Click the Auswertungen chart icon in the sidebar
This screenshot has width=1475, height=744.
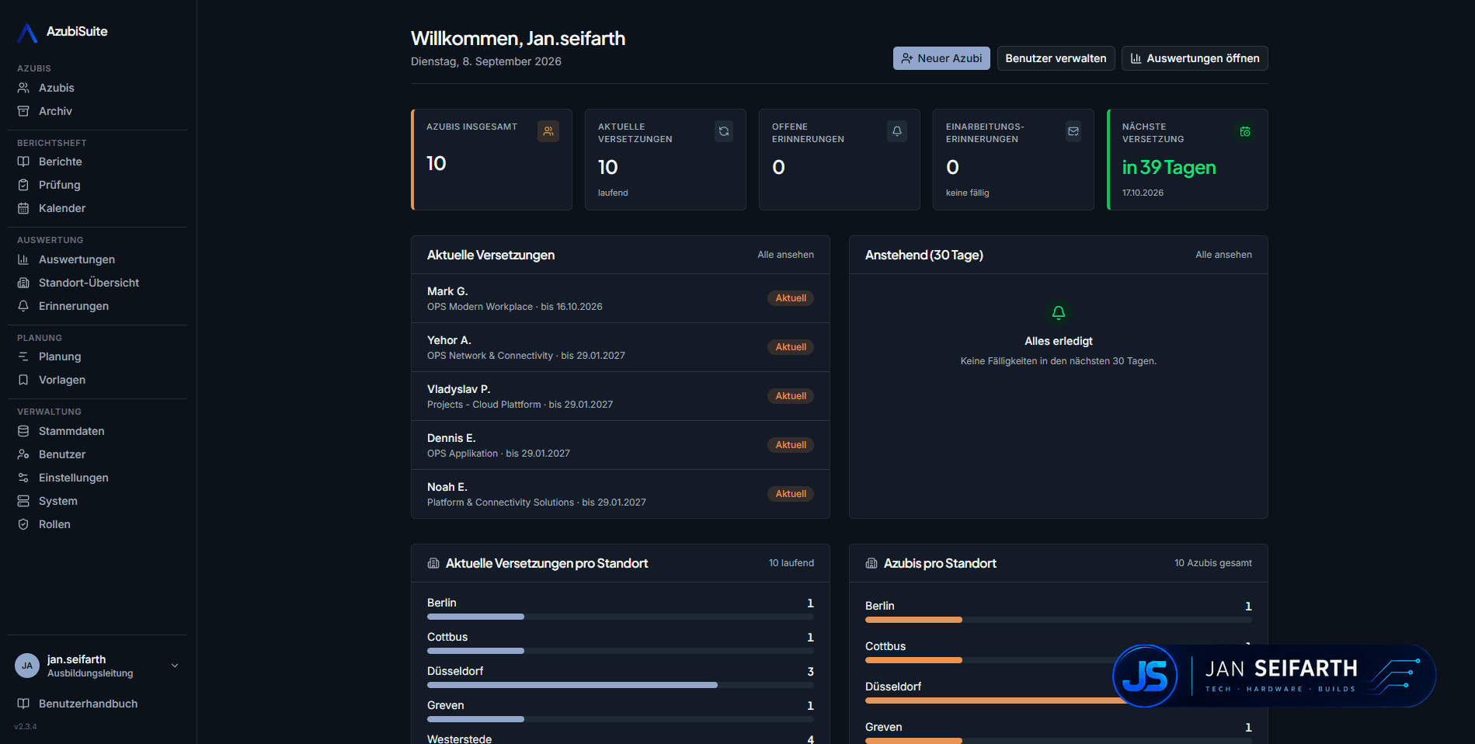click(x=23, y=259)
